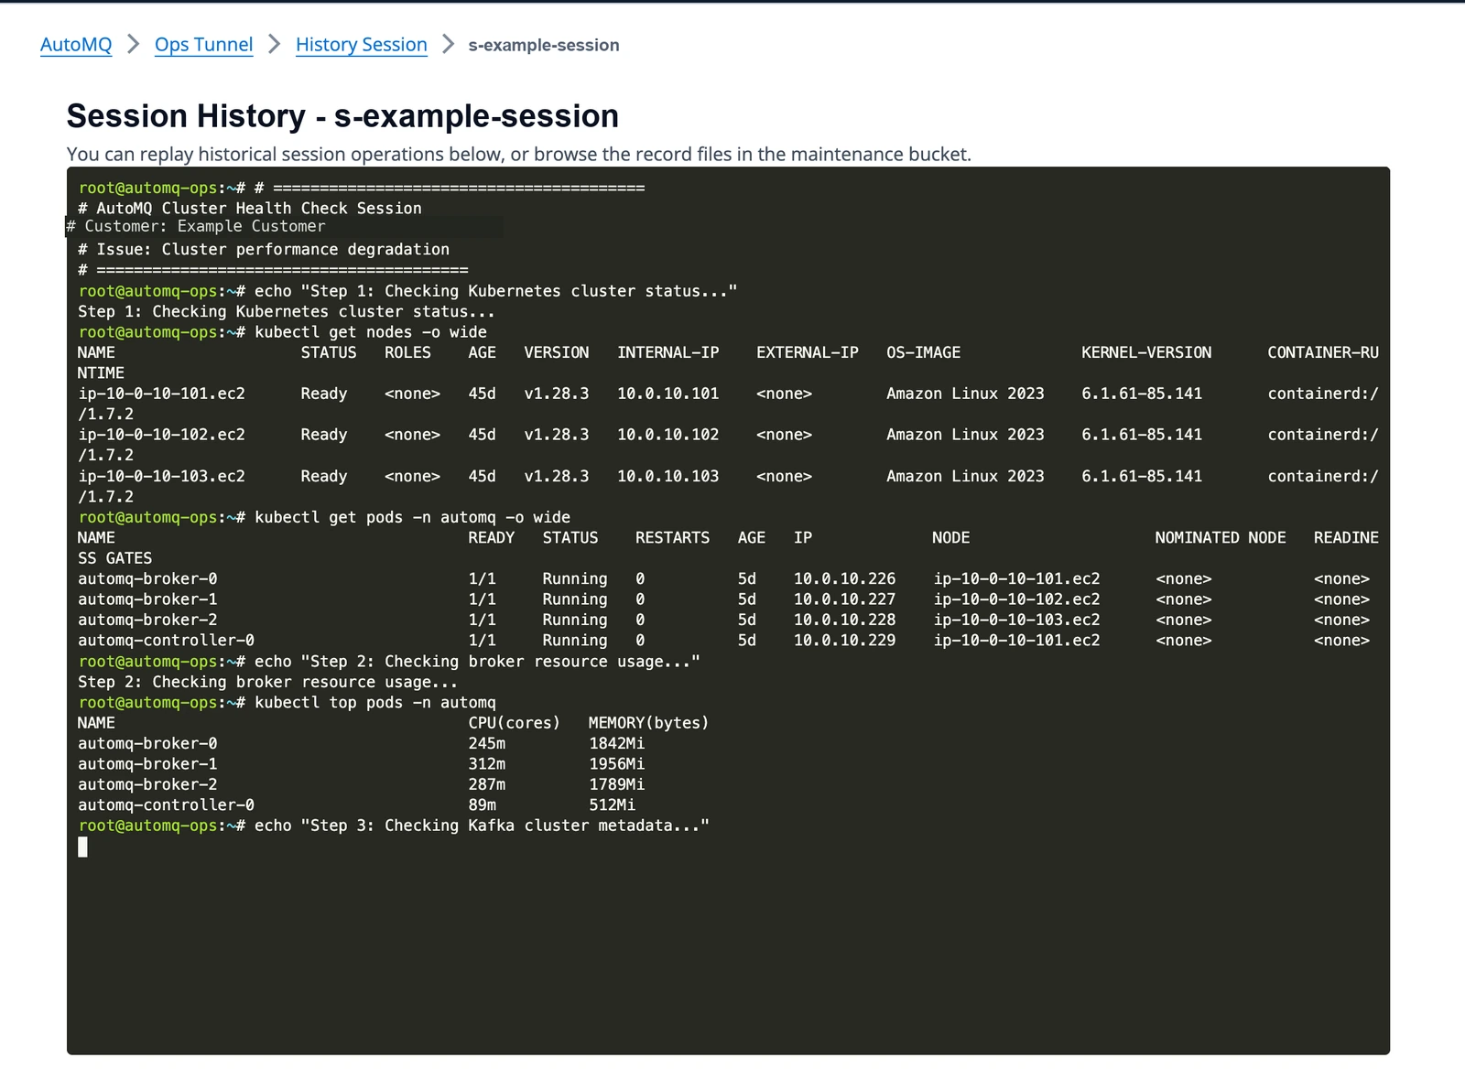The image size is (1465, 1090).
Task: Click the EXTERNAL-IP column header
Action: tap(808, 352)
